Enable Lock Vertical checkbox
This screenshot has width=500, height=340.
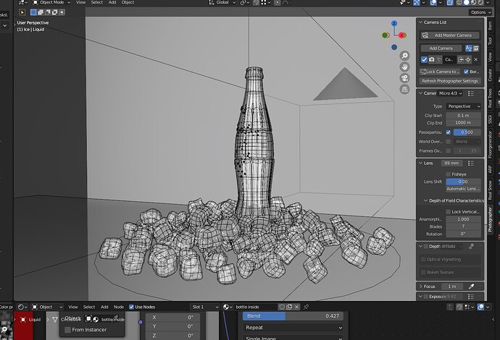click(449, 212)
